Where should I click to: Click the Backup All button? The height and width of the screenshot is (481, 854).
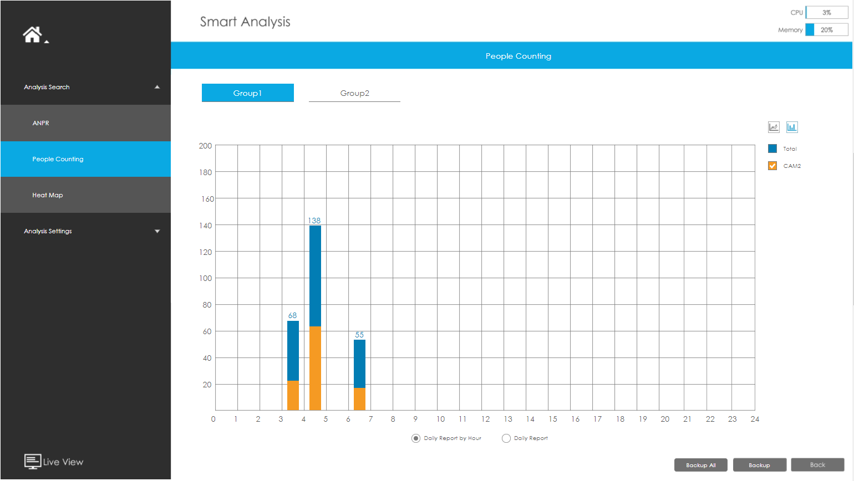pos(701,465)
